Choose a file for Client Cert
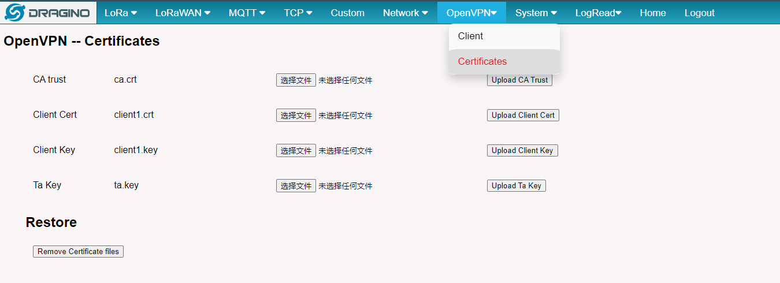Image resolution: width=780 pixels, height=283 pixels. 296,116
